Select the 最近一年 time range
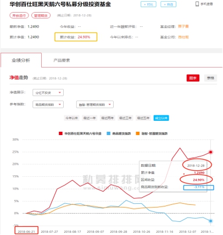223x235 pixels. pos(90,118)
